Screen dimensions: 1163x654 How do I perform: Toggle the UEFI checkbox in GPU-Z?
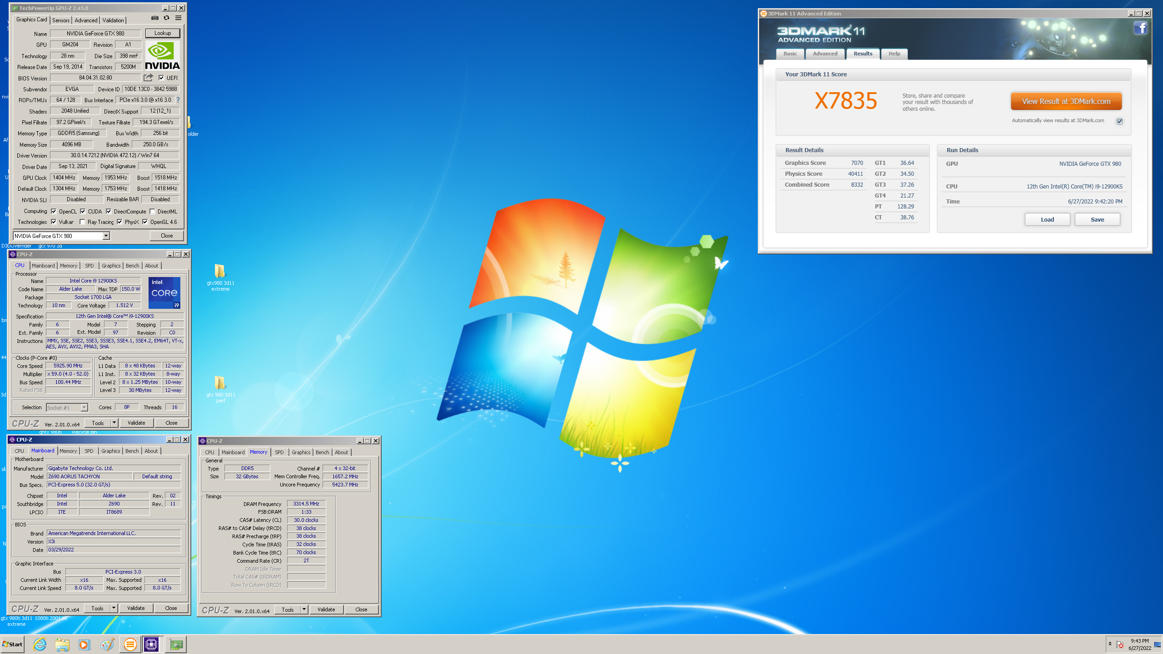[161, 78]
